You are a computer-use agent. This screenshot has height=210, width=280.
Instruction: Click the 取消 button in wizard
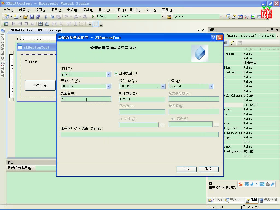209,169
